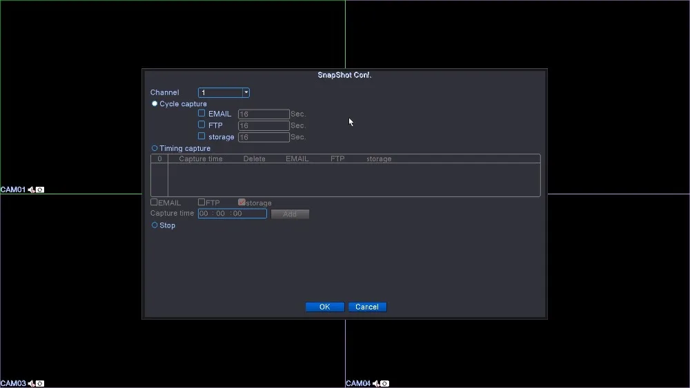Click the FTP seconds input field

pyautogui.click(x=264, y=125)
